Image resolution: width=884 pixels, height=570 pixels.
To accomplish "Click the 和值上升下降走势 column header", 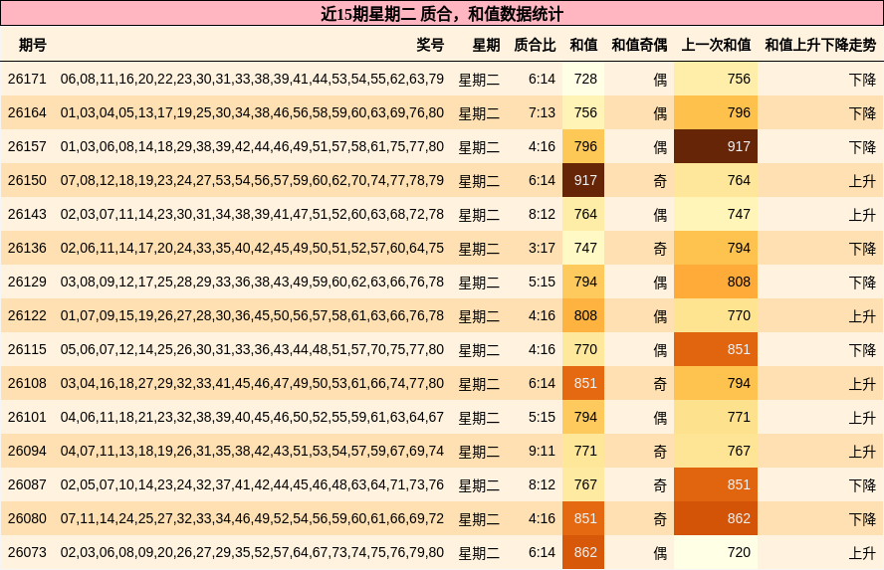I will (x=820, y=45).
